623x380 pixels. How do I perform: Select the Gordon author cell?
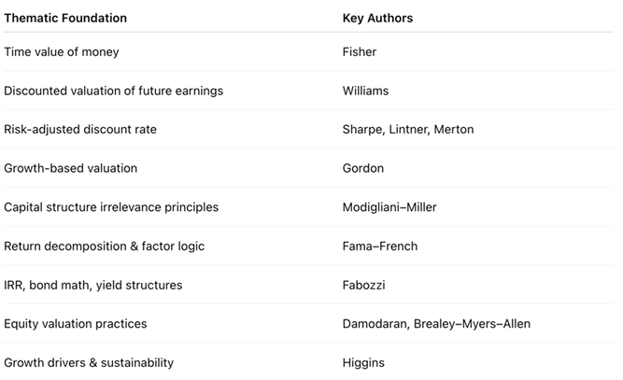pyautogui.click(x=363, y=168)
